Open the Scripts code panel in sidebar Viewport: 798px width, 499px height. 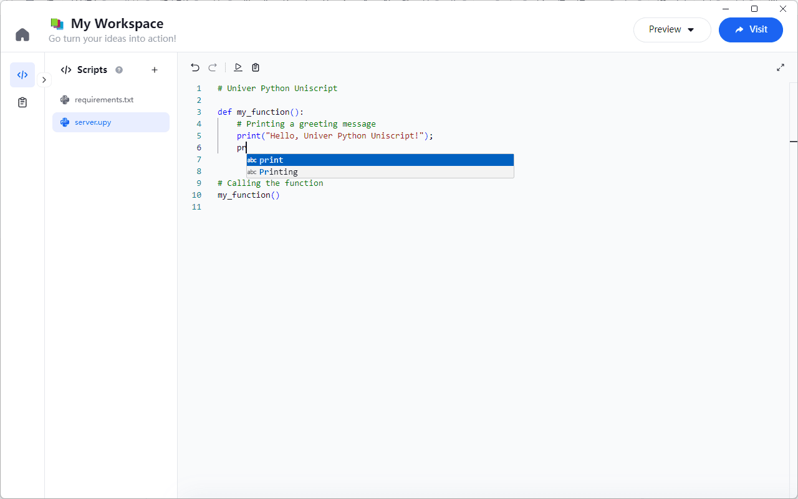(22, 75)
